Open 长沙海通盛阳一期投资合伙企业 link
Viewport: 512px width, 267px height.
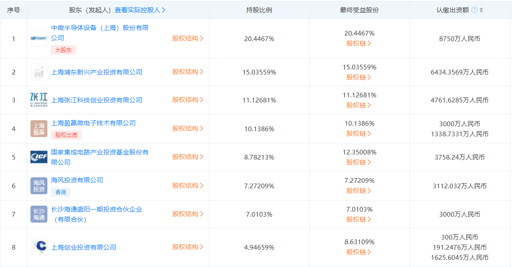(x=97, y=214)
